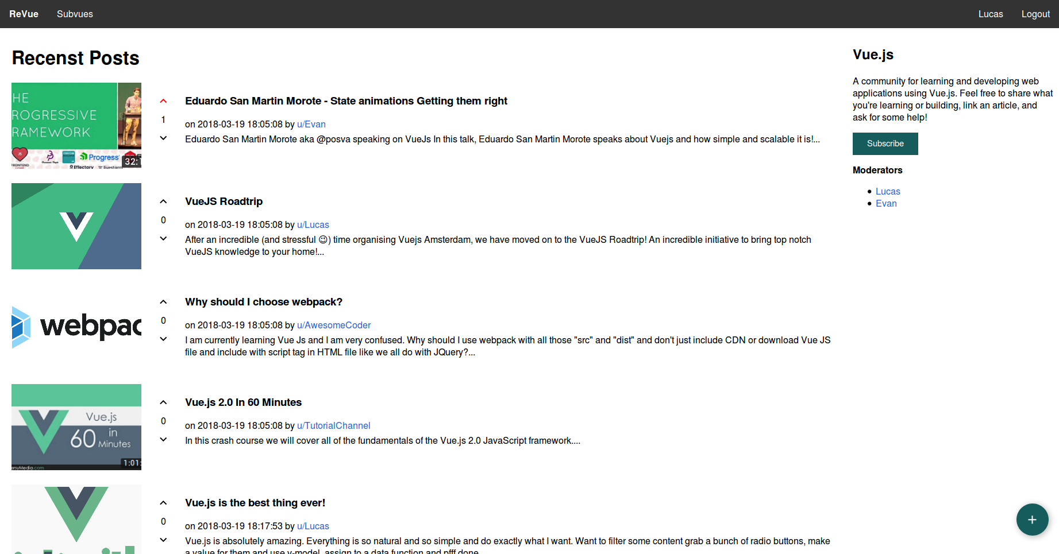Open moderator Lucas in sidebar list
The width and height of the screenshot is (1059, 554).
tap(888, 191)
